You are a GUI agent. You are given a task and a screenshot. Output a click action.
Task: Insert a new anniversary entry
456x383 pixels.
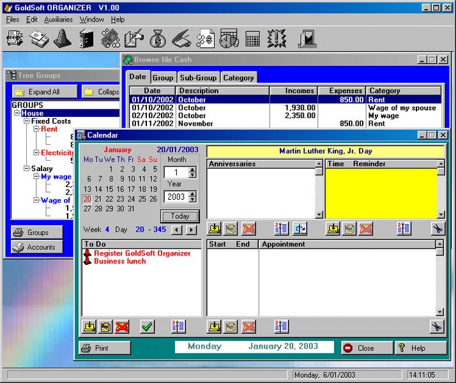click(215, 229)
